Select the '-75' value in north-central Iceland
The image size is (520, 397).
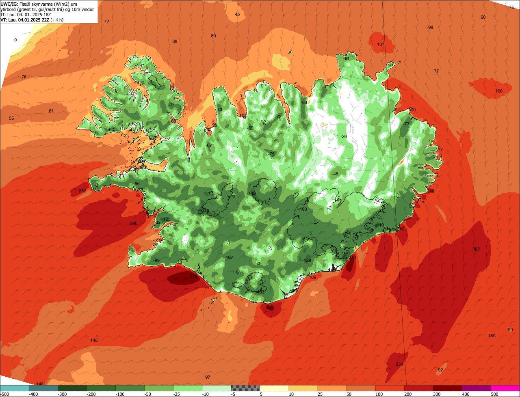pyautogui.click(x=271, y=154)
